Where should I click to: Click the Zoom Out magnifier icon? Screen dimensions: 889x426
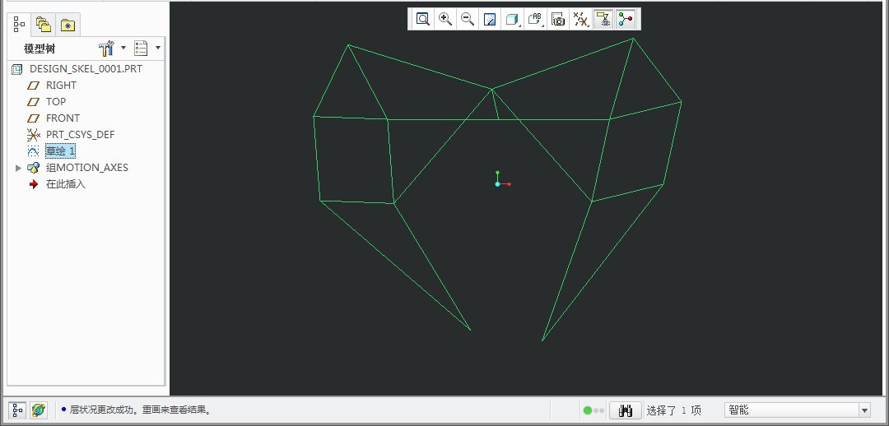click(467, 19)
